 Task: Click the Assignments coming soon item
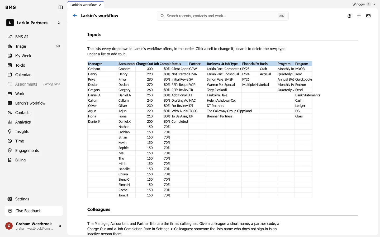34,84
